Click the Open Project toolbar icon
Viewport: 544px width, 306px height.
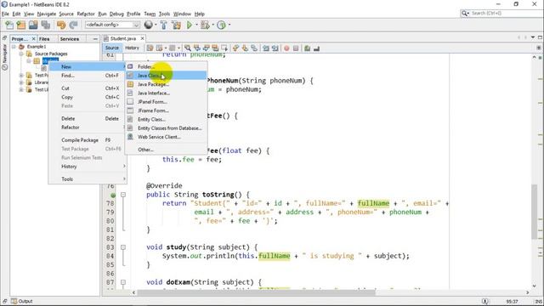[x=33, y=25]
